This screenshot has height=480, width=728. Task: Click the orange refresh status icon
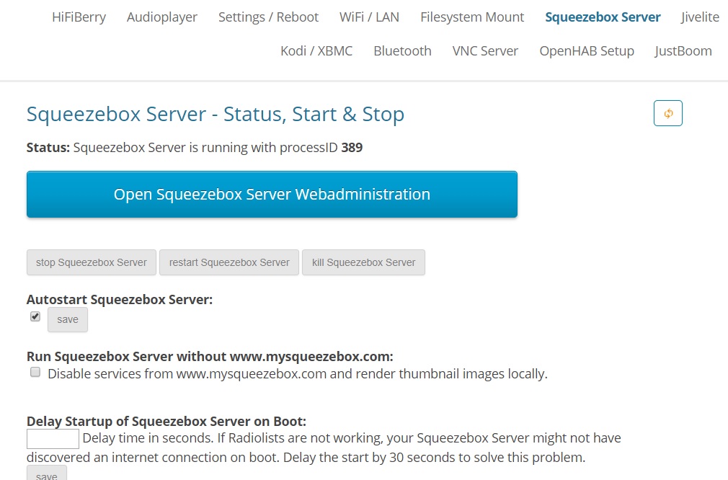point(667,113)
